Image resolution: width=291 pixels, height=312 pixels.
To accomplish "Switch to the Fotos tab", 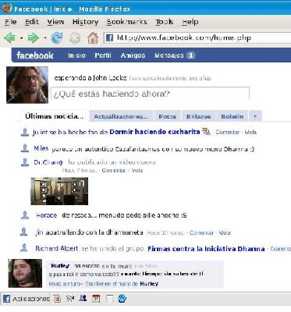I will [168, 116].
